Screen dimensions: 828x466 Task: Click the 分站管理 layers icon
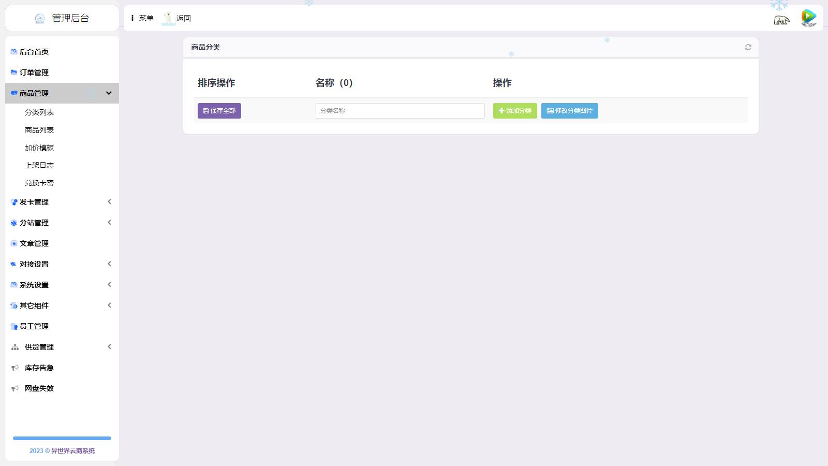pyautogui.click(x=14, y=223)
